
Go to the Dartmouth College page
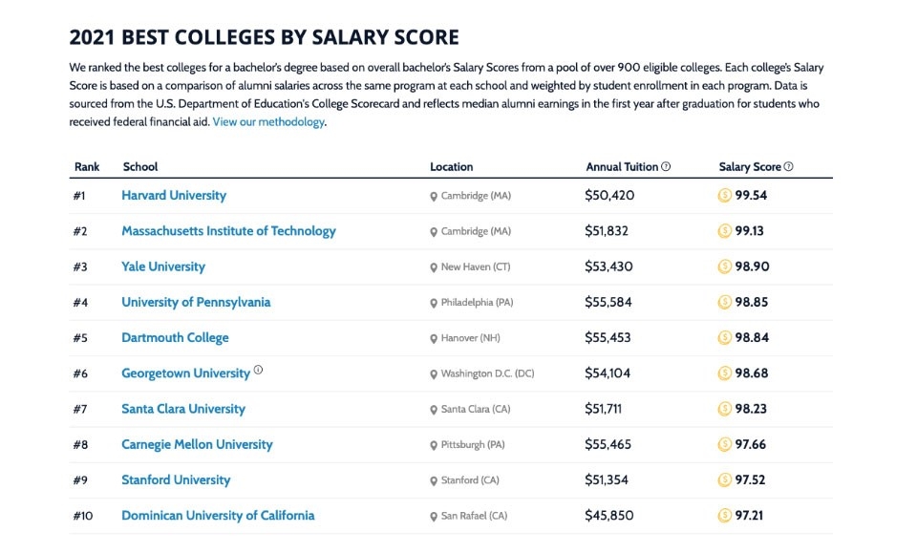(x=175, y=338)
